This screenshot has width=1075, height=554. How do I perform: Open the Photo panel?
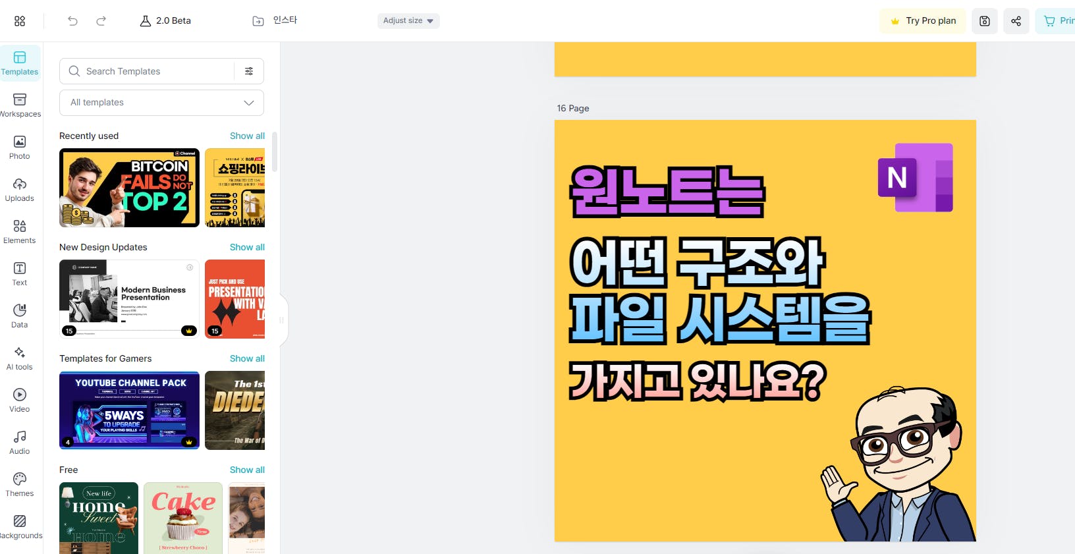click(20, 148)
